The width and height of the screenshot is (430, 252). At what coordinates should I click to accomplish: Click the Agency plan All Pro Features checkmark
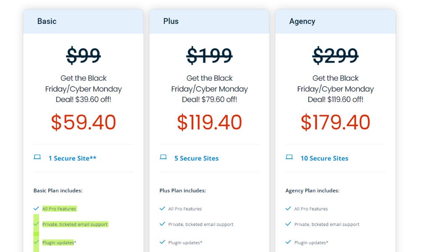click(x=288, y=209)
